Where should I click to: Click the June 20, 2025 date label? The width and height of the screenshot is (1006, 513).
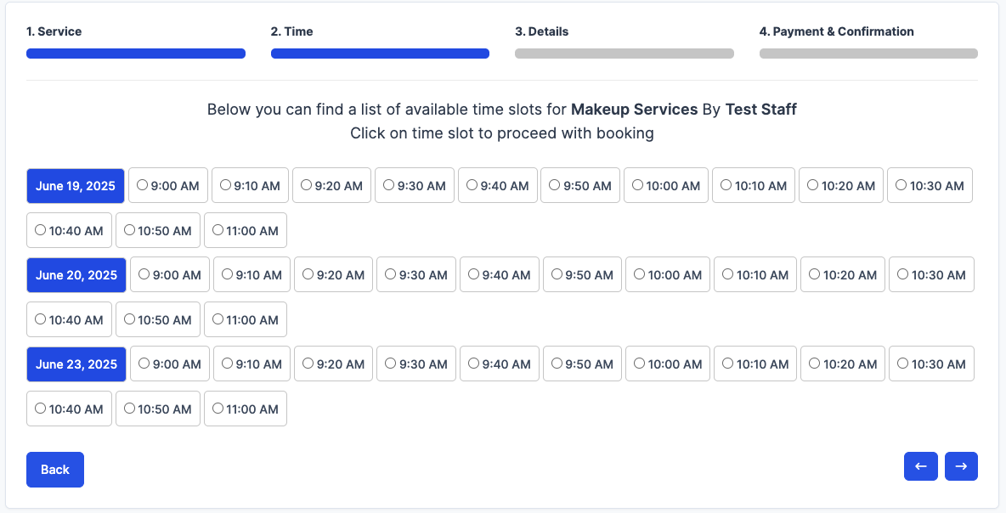click(76, 274)
